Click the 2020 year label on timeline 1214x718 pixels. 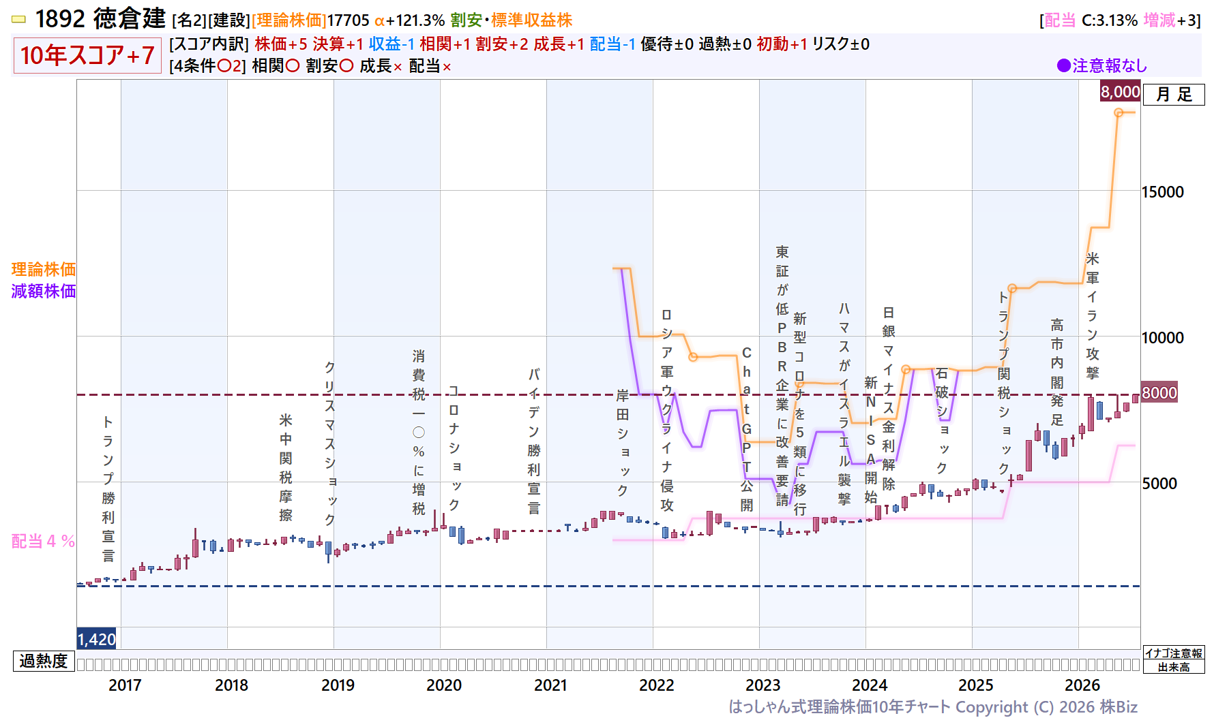point(444,685)
